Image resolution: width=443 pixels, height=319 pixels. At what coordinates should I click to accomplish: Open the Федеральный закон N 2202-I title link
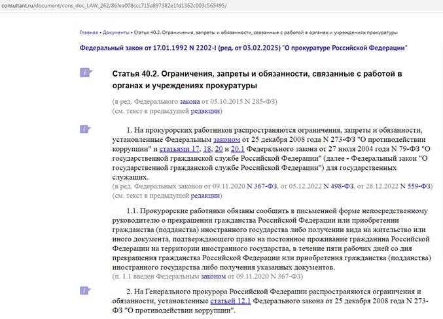coord(243,48)
